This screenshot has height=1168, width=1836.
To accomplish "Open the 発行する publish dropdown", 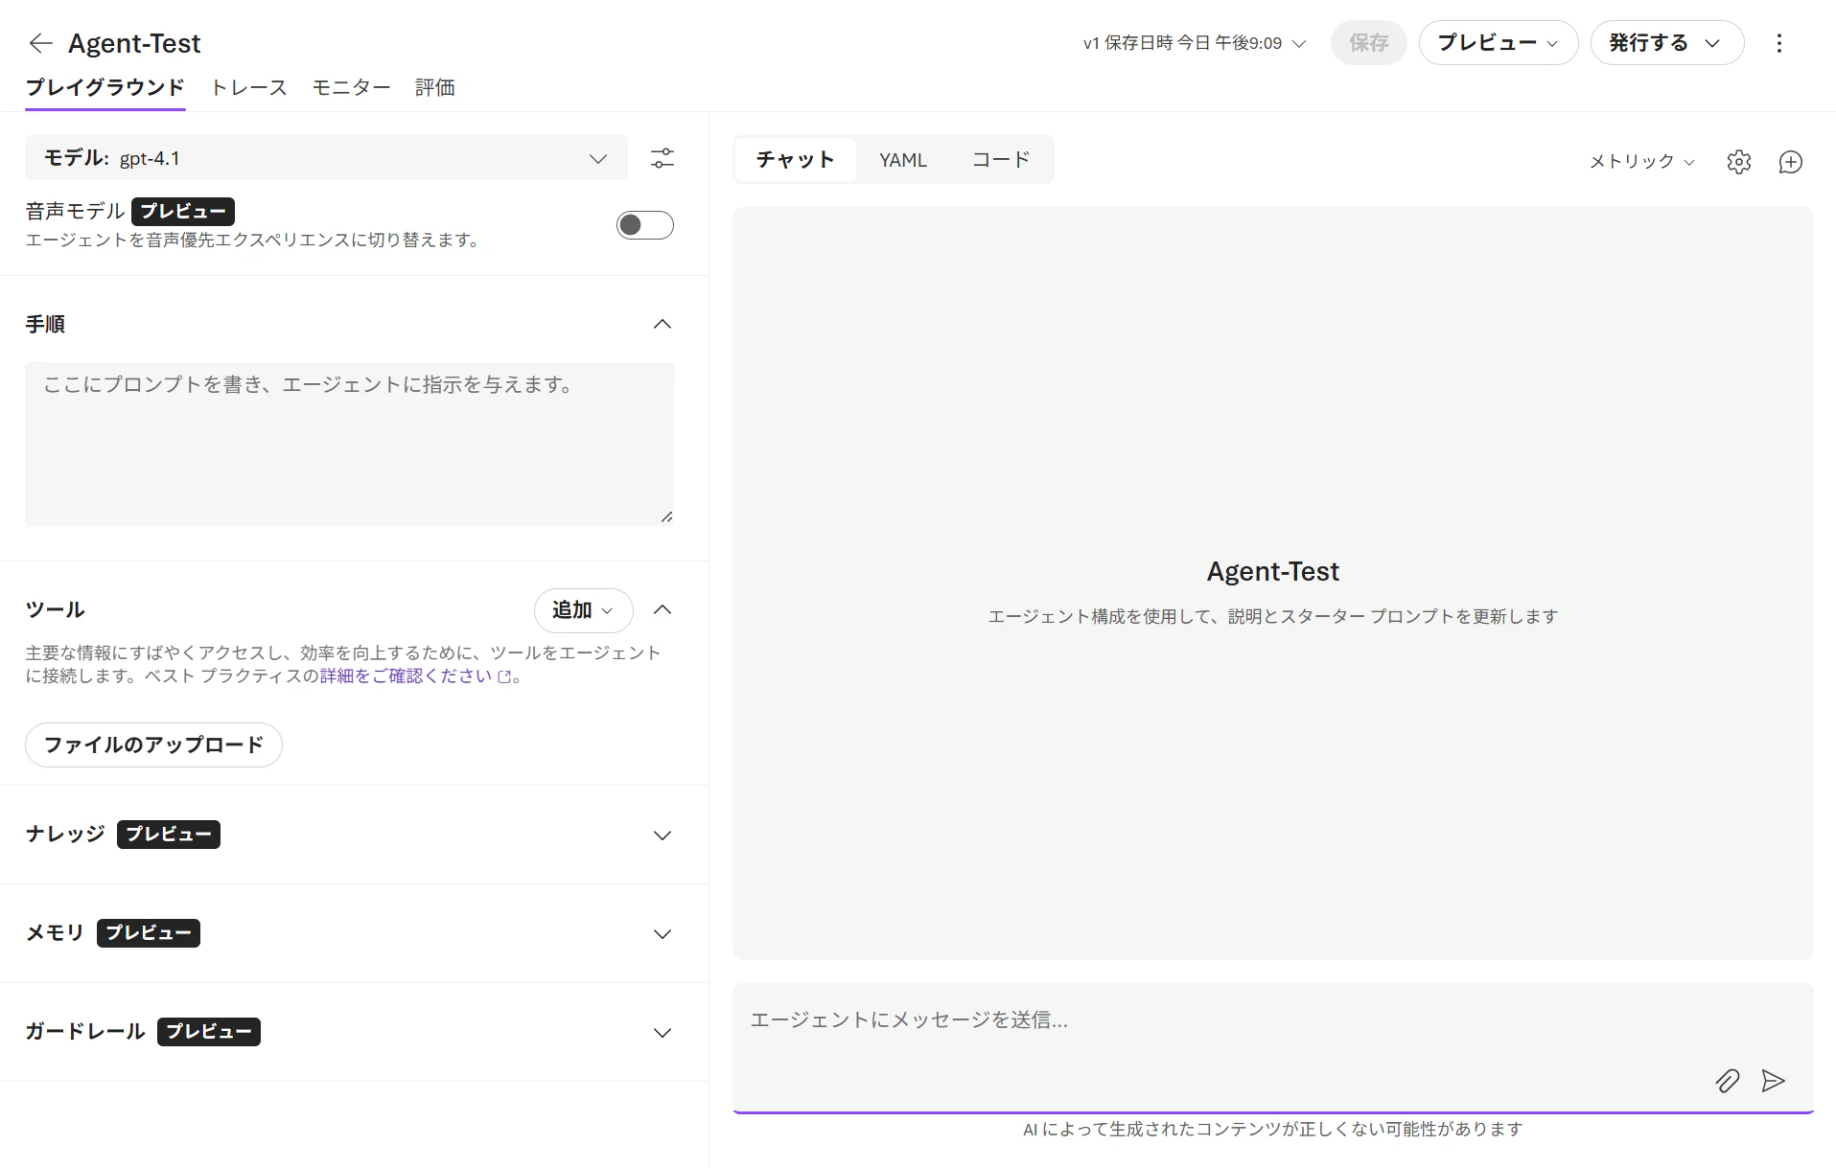I will (1667, 43).
